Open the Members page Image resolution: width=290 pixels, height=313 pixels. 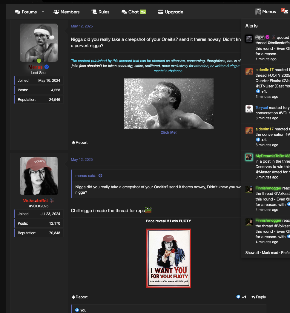[67, 12]
